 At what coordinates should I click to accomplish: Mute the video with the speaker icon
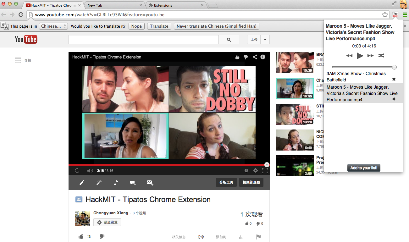click(x=90, y=170)
